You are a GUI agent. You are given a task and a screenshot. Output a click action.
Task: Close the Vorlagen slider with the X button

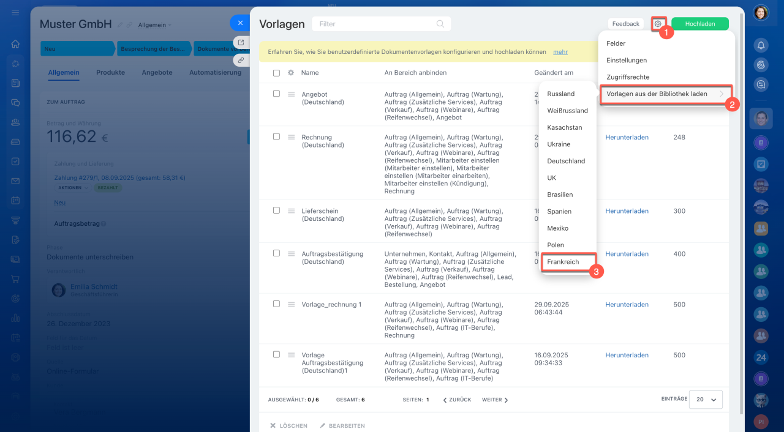(x=240, y=23)
